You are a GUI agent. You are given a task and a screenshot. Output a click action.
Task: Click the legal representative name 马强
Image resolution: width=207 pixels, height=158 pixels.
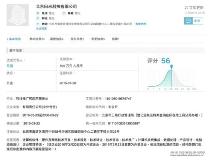(10, 66)
